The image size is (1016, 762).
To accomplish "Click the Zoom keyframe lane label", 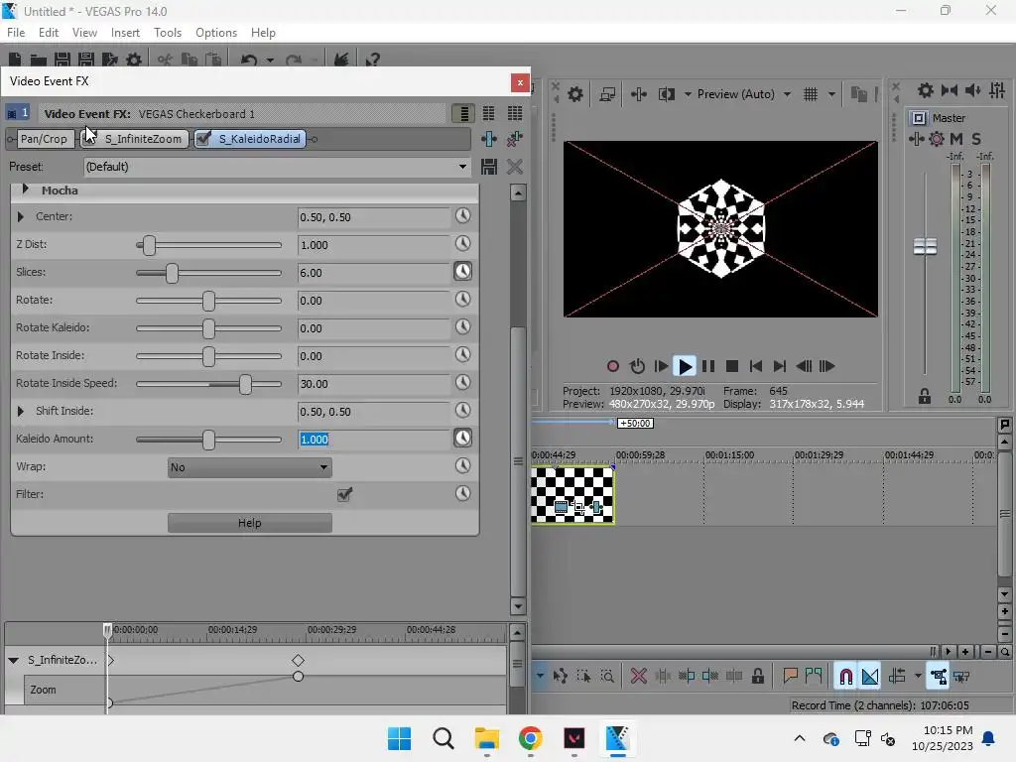I will point(43,691).
